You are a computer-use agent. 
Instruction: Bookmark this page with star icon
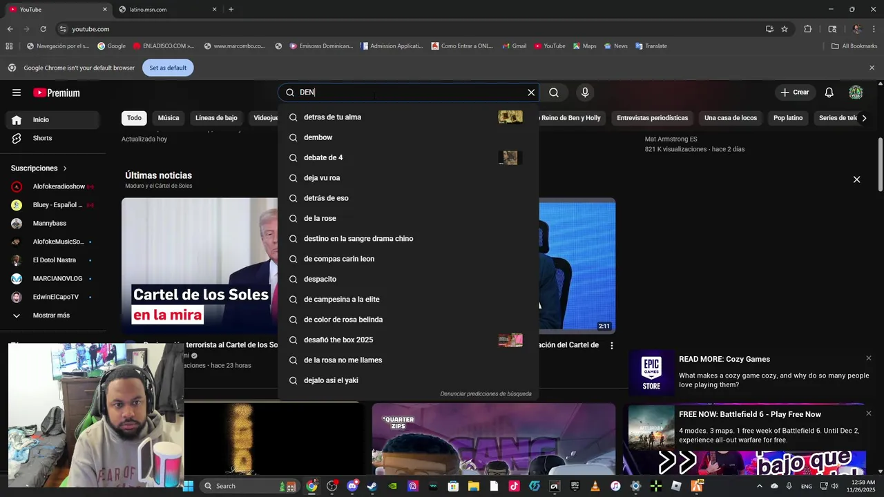pyautogui.click(x=785, y=29)
